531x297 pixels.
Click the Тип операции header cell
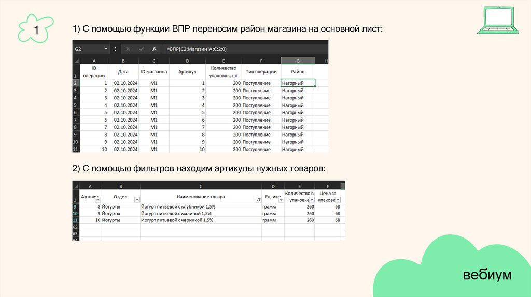point(261,71)
